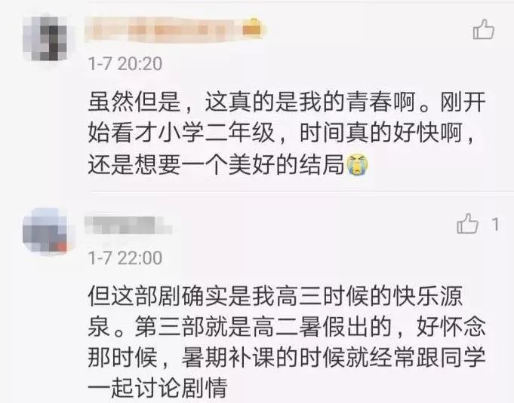The image size is (514, 403).
Task: Select the comment line starting 但这部剧确实
Action: pos(275,296)
